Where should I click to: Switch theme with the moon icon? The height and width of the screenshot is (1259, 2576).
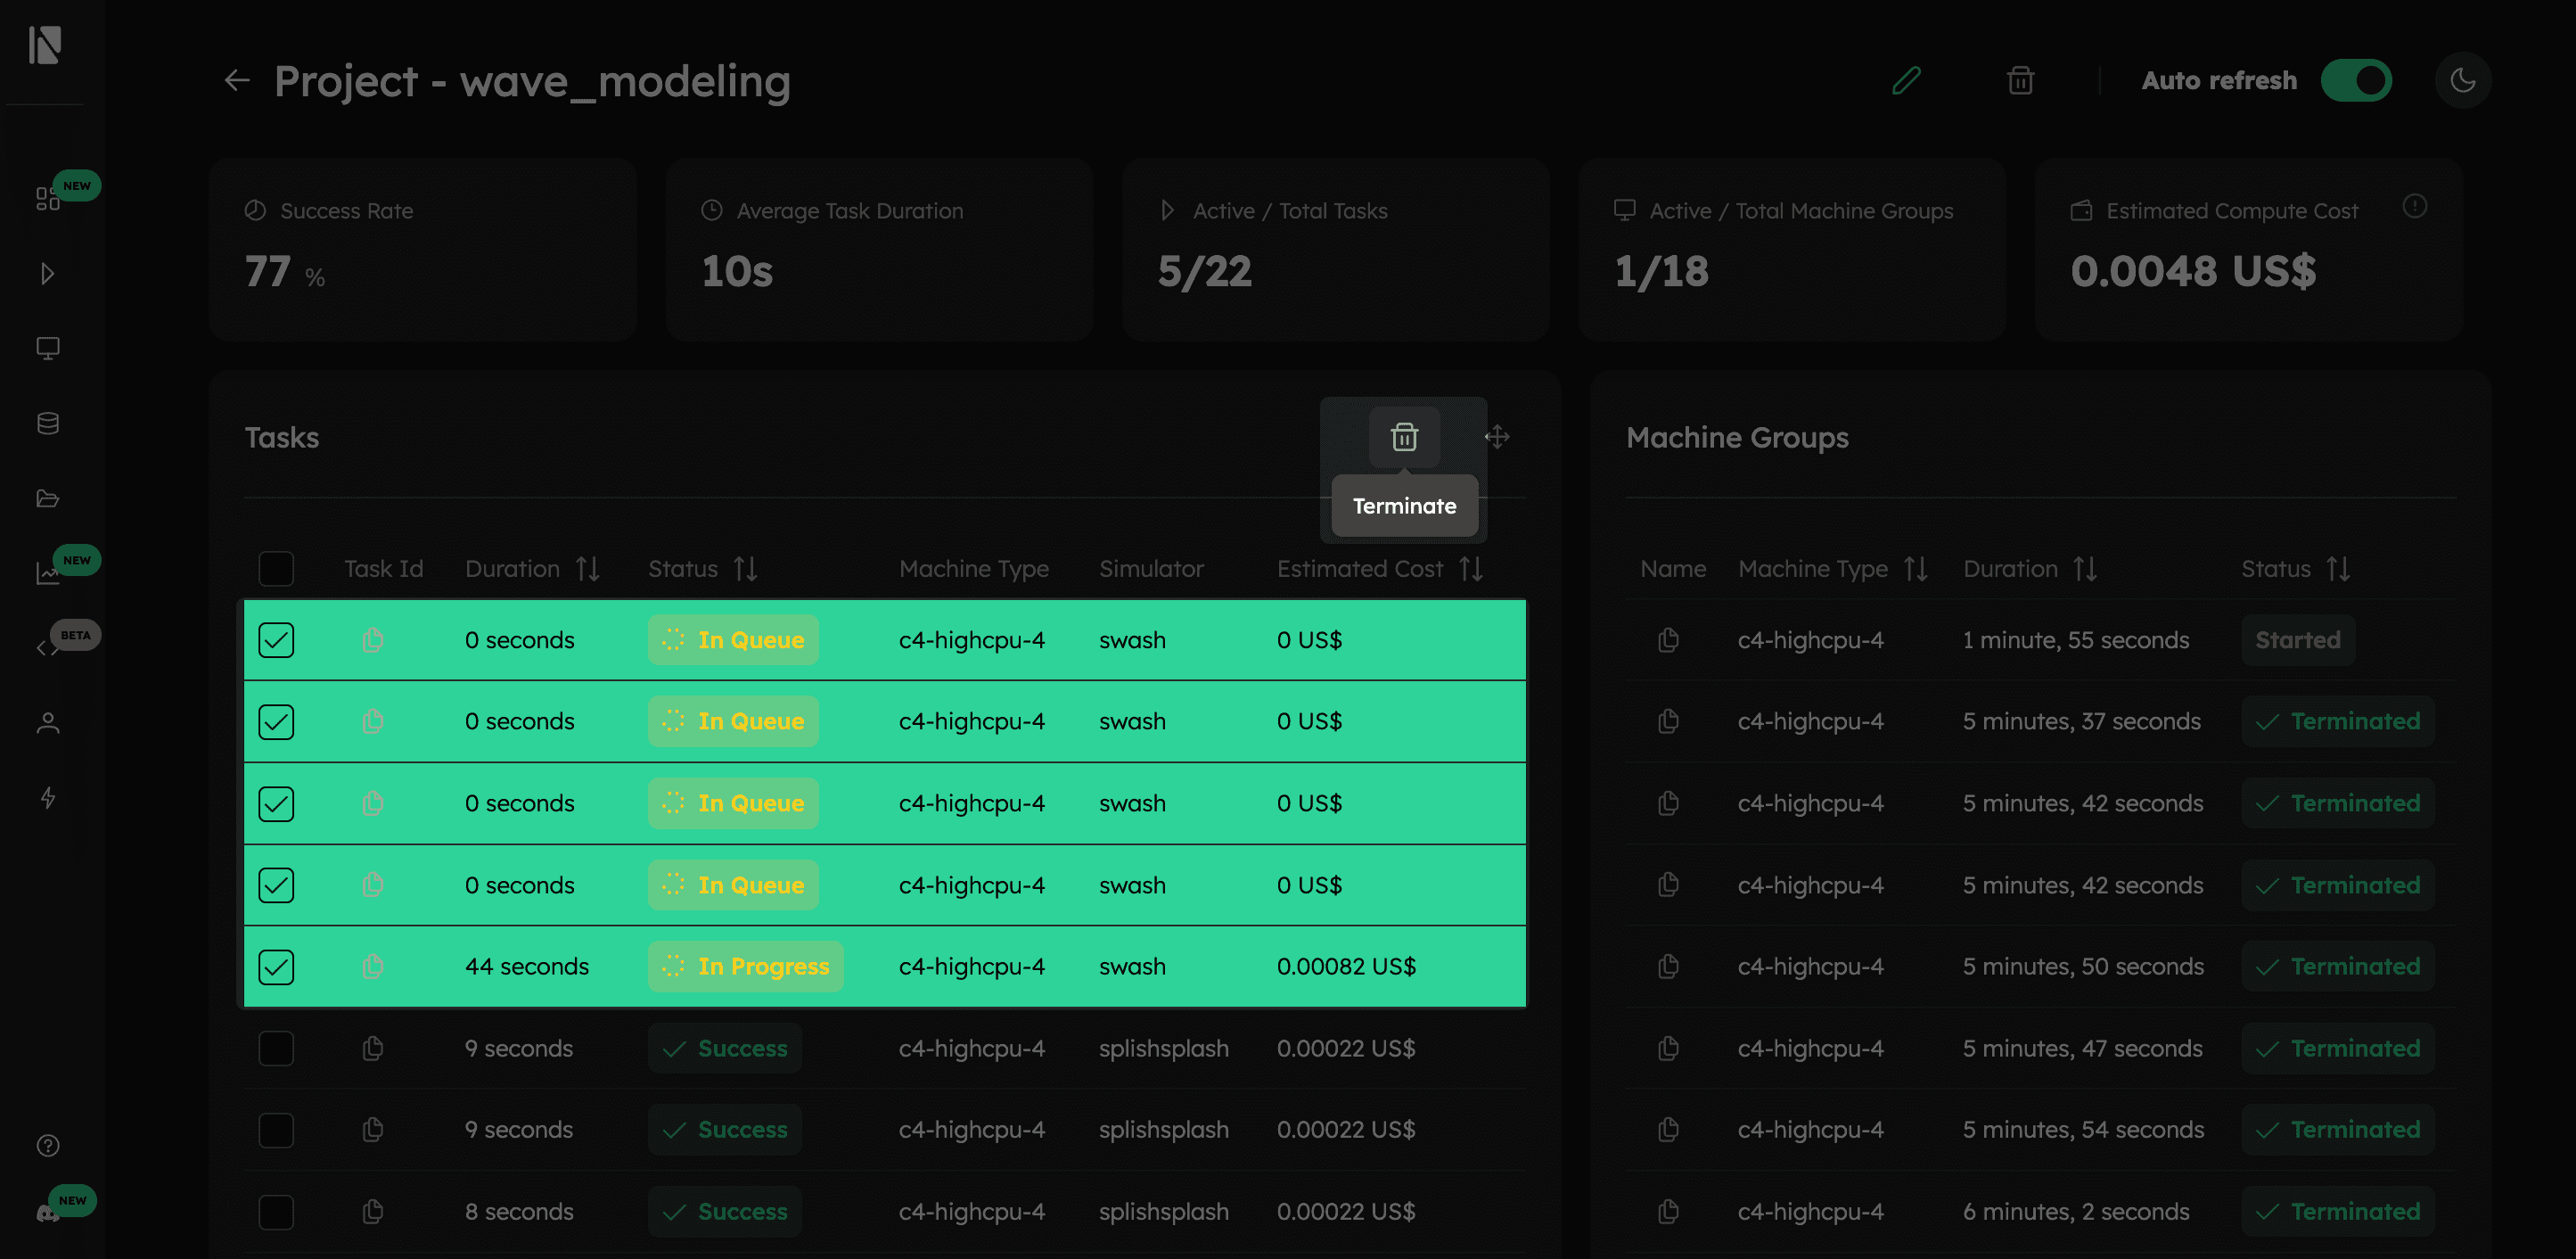coord(2462,80)
